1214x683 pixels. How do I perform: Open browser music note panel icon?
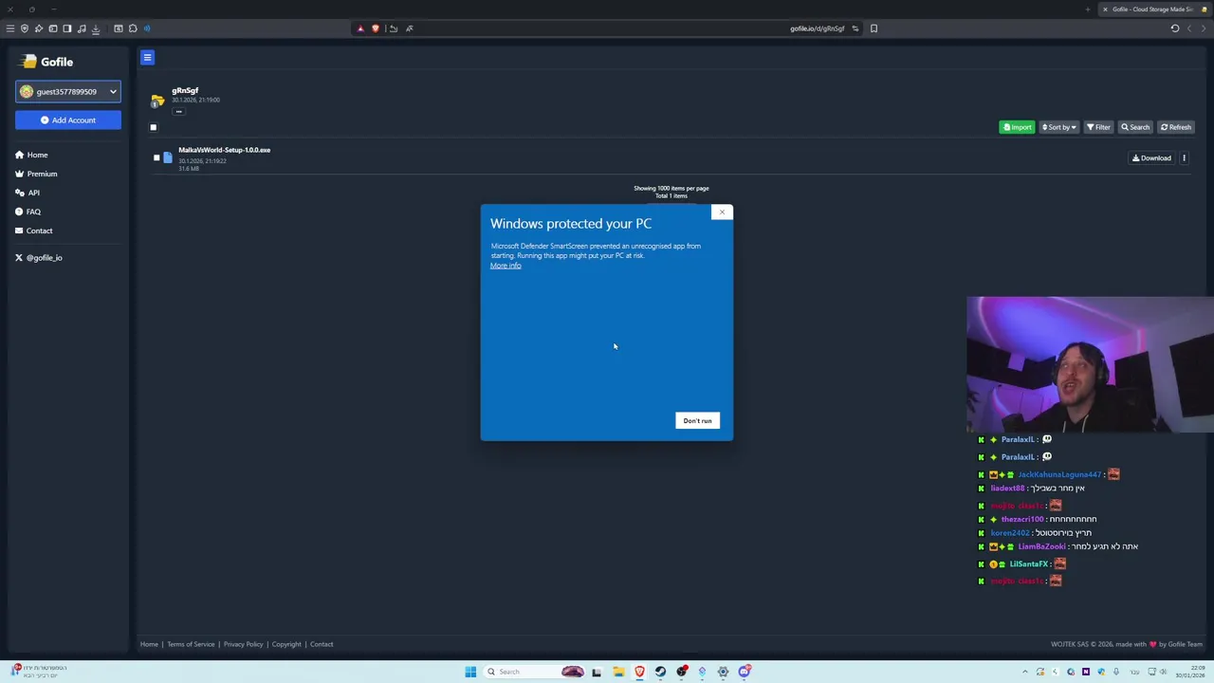pos(82,28)
